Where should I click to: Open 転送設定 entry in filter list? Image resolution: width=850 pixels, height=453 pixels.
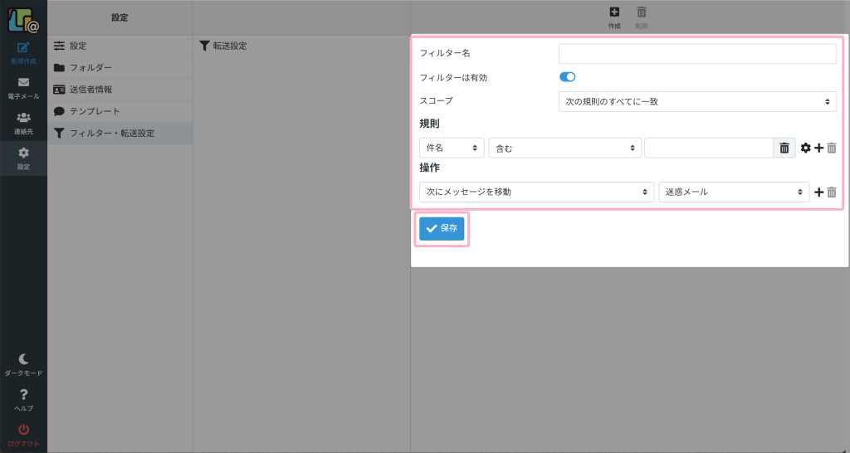tap(301, 46)
